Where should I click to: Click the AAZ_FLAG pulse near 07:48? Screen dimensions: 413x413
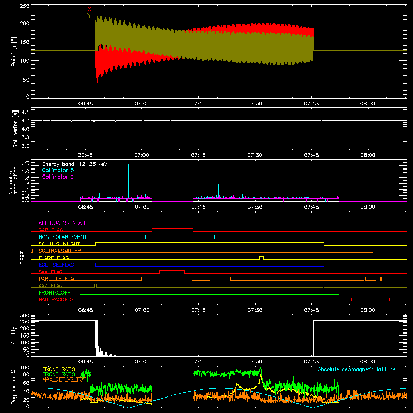coord(324,285)
